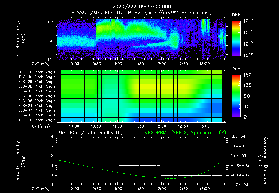
Task: Click the 10^2 tick on energy axis
Action: 50,22
